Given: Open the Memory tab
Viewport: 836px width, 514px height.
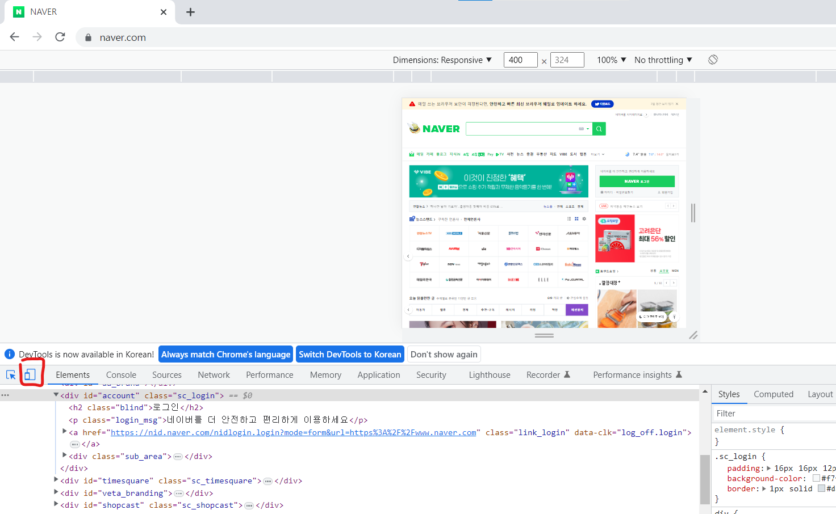Looking at the screenshot, I should 325,375.
